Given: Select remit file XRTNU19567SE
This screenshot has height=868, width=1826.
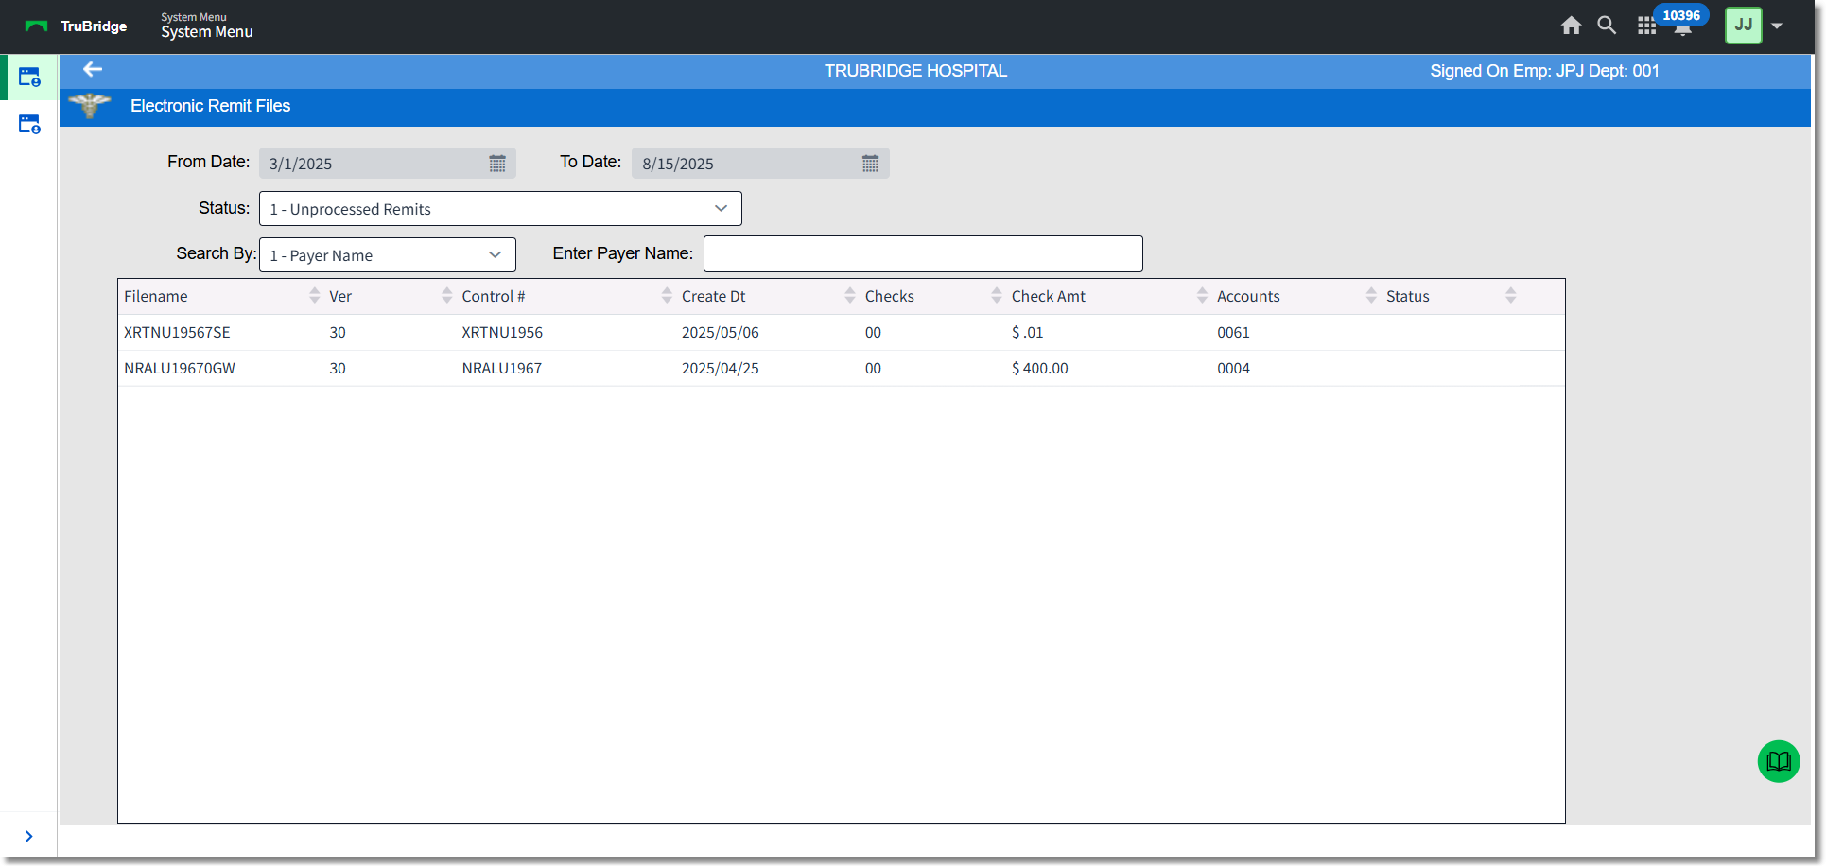Looking at the screenshot, I should click(x=177, y=332).
